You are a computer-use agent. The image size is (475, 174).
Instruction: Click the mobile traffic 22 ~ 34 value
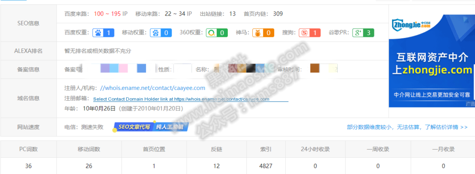pyautogui.click(x=175, y=13)
